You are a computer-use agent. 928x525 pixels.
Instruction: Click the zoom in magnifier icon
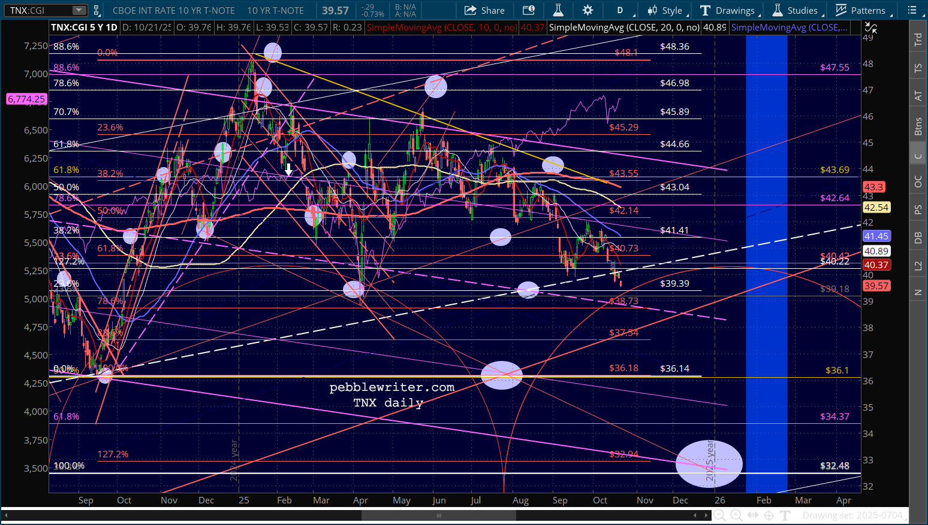point(736,515)
